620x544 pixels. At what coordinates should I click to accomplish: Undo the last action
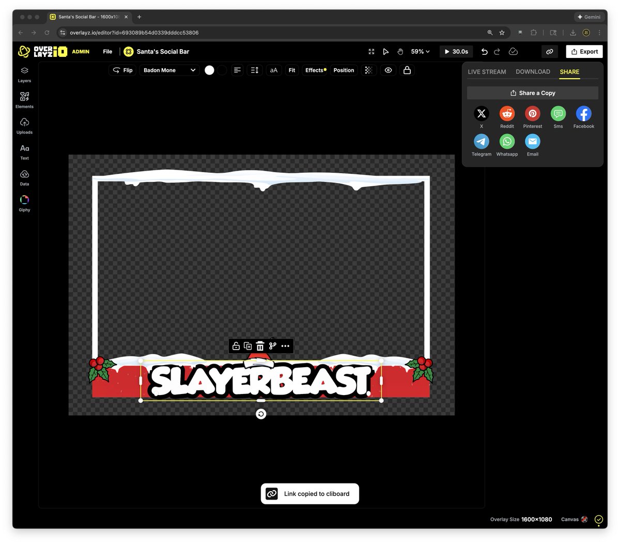pyautogui.click(x=484, y=52)
